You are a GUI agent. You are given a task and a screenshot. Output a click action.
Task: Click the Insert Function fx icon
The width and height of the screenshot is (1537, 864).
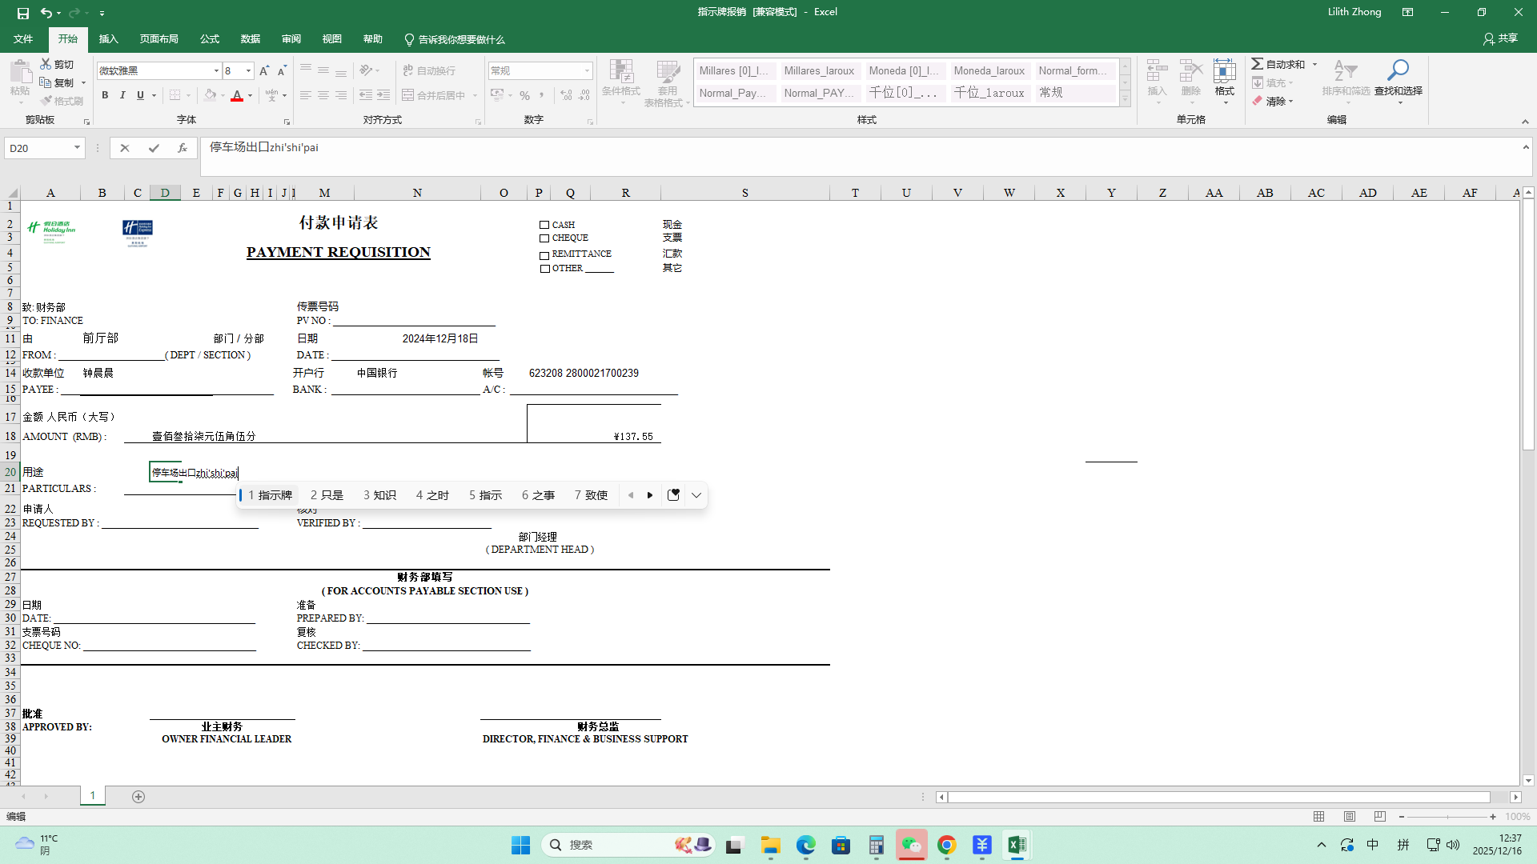tap(183, 148)
